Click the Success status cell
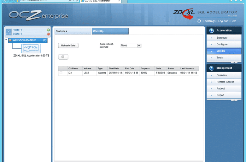This screenshot has width=246, height=162. 173,73
